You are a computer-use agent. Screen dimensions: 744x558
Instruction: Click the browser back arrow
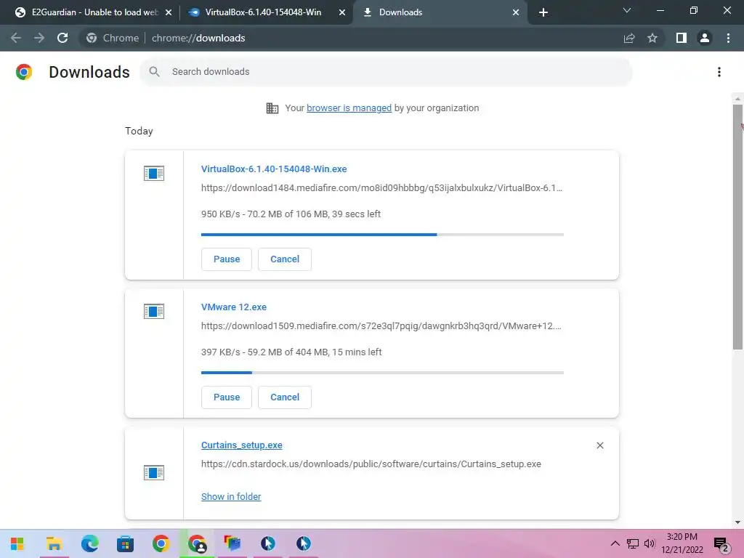(x=16, y=38)
